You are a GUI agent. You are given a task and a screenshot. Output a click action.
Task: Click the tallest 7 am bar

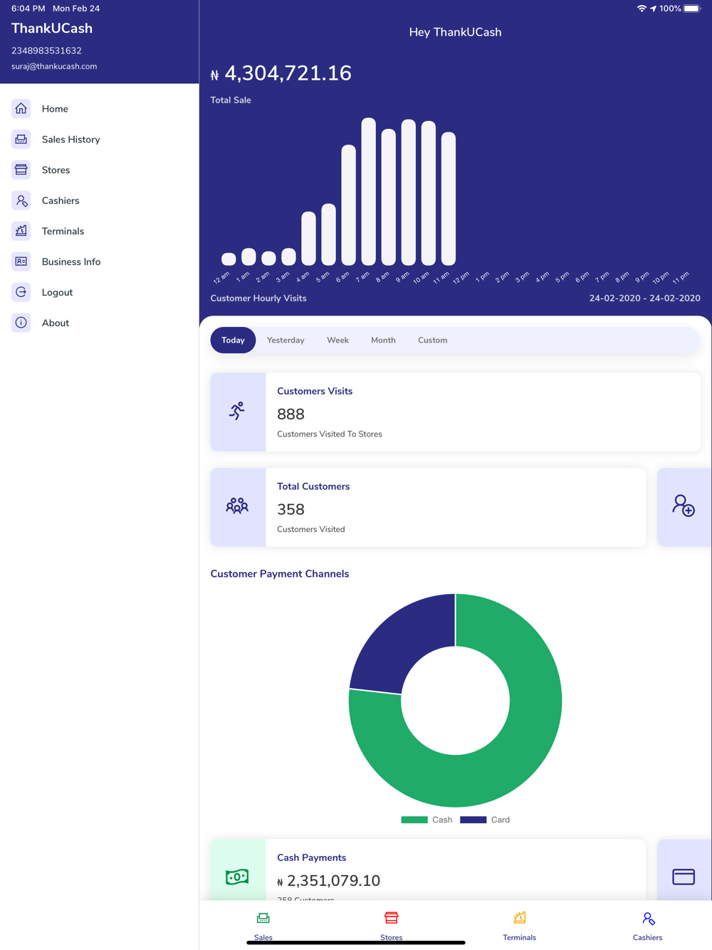click(368, 192)
